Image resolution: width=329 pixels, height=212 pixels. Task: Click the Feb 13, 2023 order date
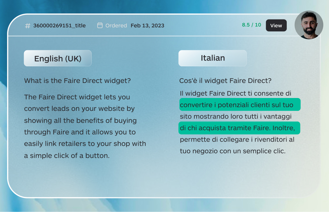coord(147,26)
